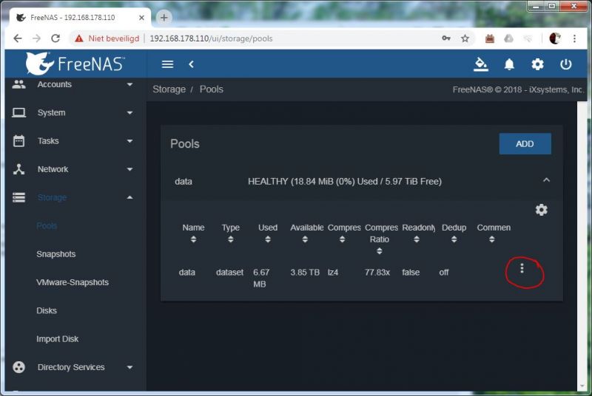Click the browser forward arrow

[x=36, y=38]
